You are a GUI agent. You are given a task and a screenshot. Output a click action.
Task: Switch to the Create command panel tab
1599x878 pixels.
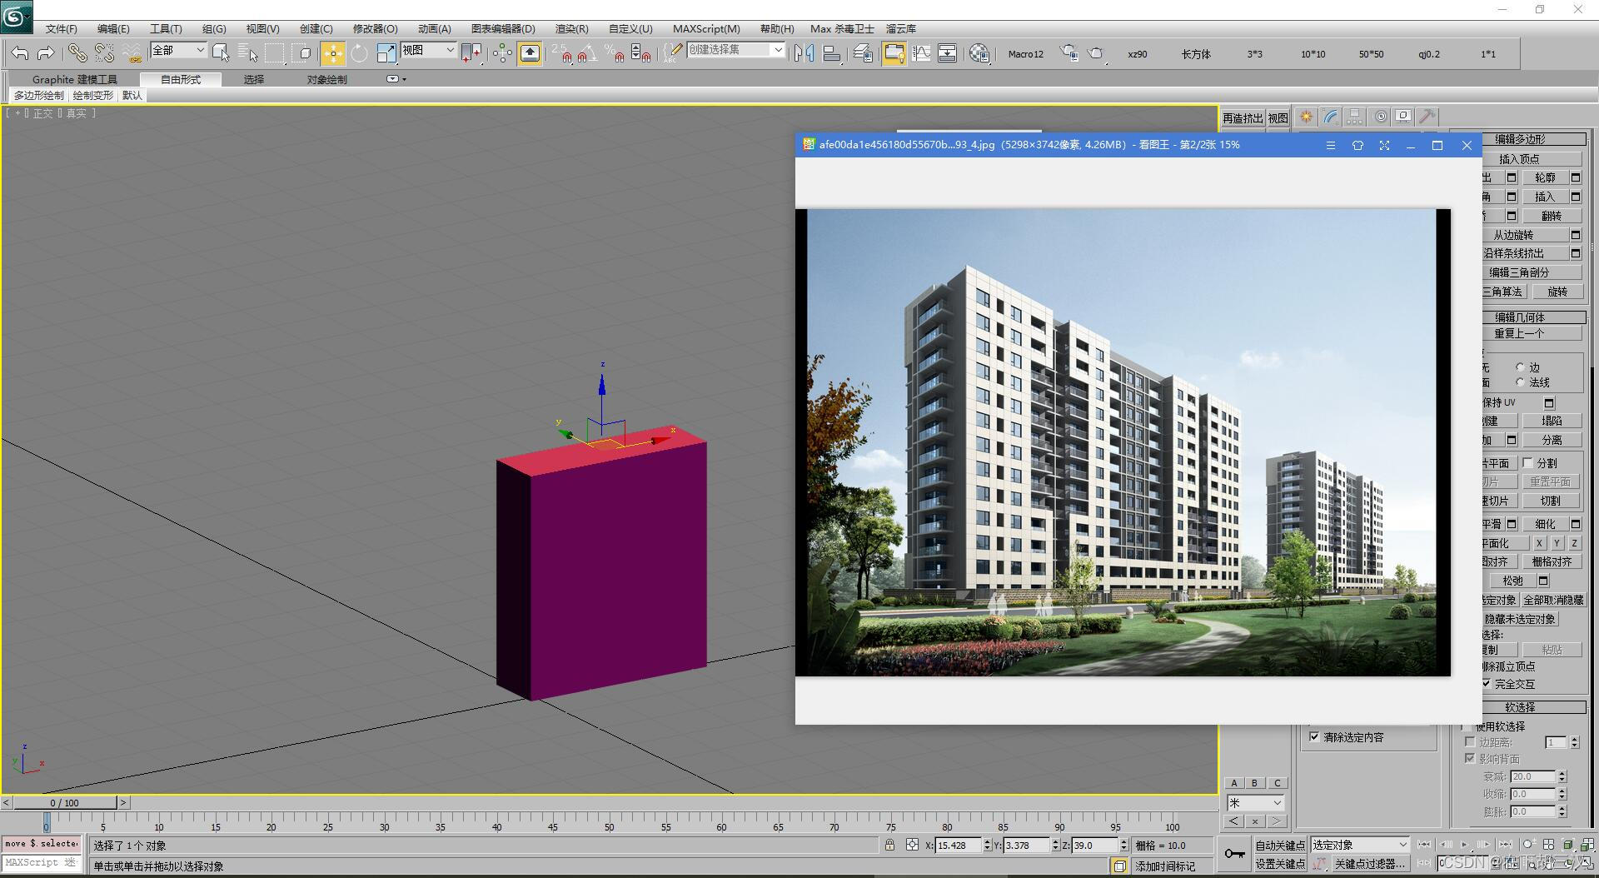1306,117
